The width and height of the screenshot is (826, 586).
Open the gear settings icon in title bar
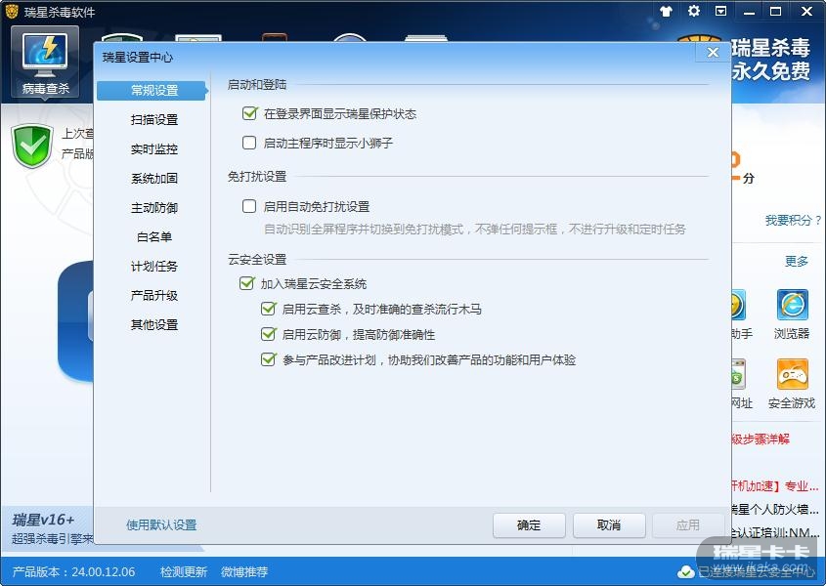point(694,11)
